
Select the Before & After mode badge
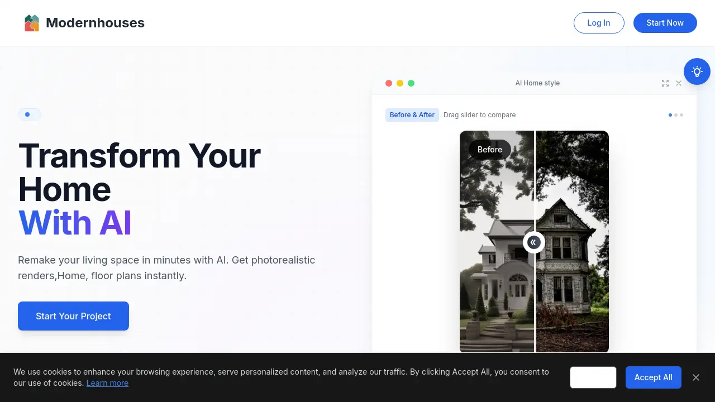point(412,115)
